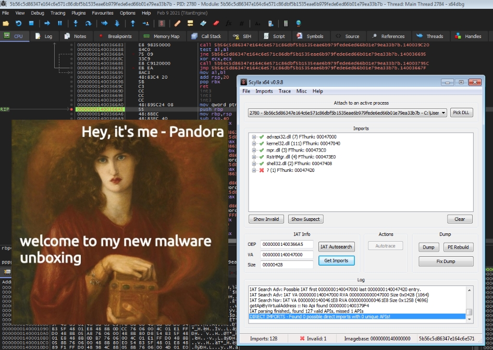Click the Open file folder icon in x64dbg toolbar
Image resolution: width=493 pixels, height=350 pixels.
tap(6, 23)
